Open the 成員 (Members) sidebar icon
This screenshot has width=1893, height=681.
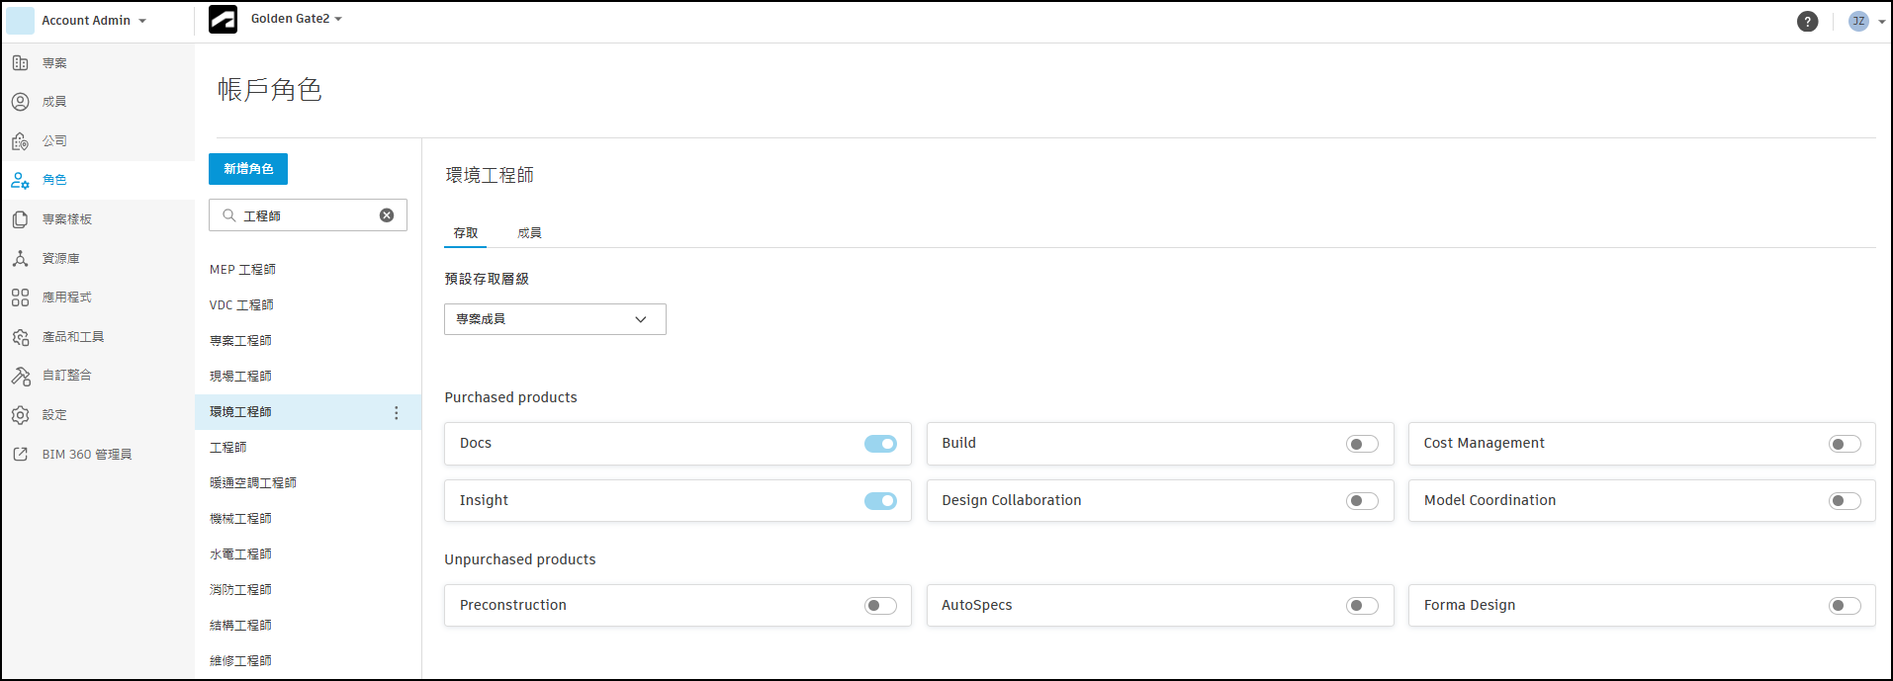point(20,102)
